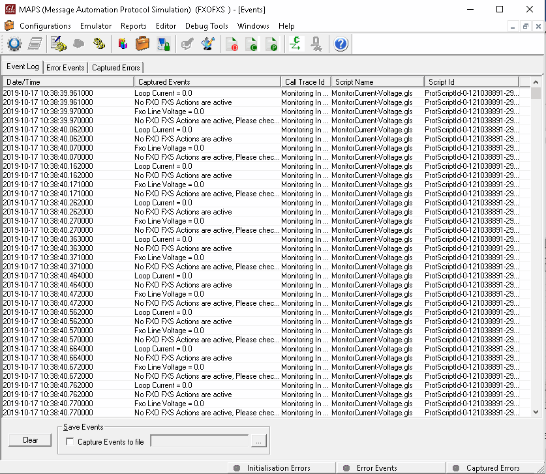
Task: Click the grayed stamp toolbar icon
Action: 316,44
